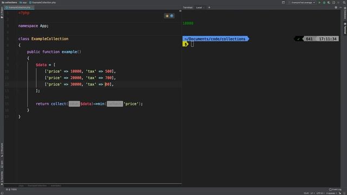Click the read-only lock icon in status bar

coord(340,193)
